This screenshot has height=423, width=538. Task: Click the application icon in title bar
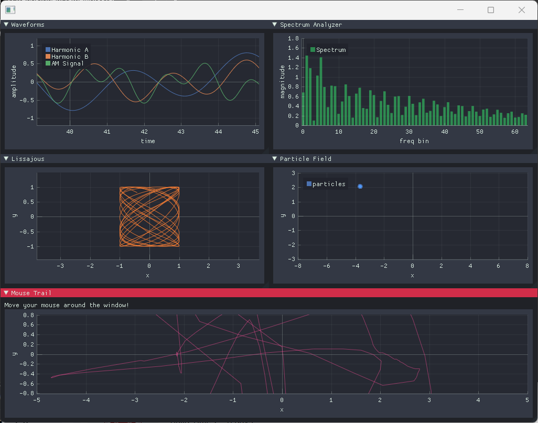click(10, 10)
